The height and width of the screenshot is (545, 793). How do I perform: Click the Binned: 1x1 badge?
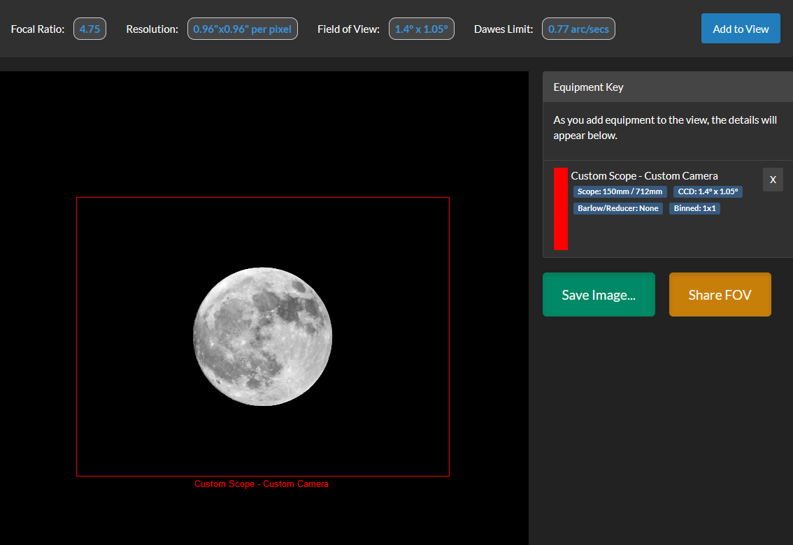tap(695, 208)
